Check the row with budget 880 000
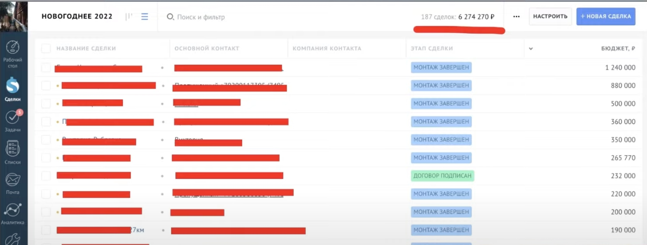 (x=46, y=85)
